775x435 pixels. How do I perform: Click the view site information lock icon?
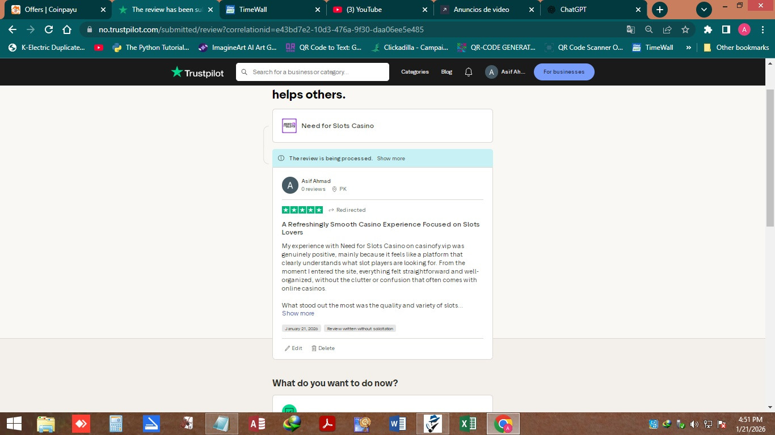click(90, 29)
